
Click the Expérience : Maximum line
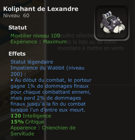coord(38,42)
